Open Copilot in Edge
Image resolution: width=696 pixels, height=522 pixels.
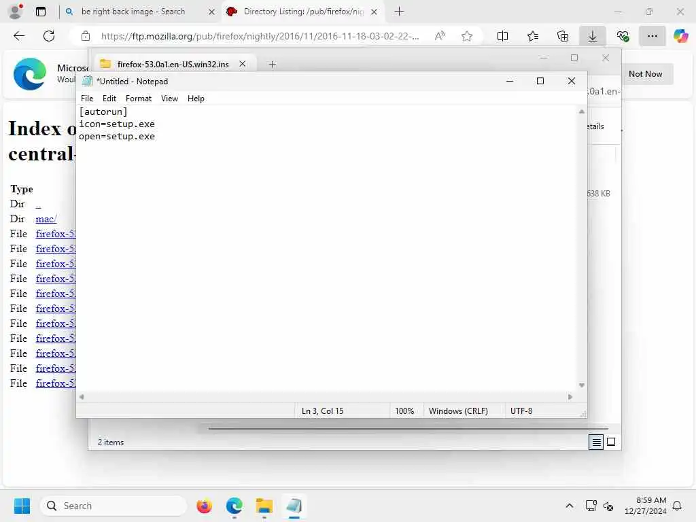click(x=680, y=36)
